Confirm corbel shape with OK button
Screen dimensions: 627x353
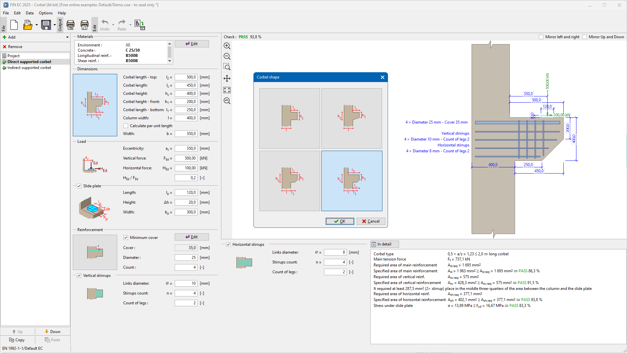tap(340, 221)
